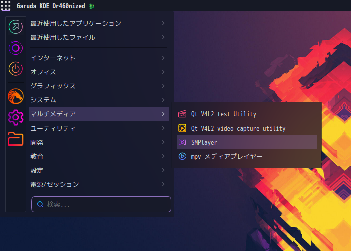Select the 教育 category
This screenshot has width=351, height=251.
[99, 156]
